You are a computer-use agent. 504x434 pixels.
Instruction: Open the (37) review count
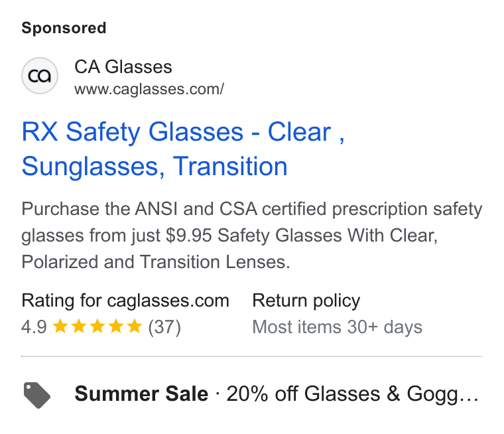click(164, 327)
